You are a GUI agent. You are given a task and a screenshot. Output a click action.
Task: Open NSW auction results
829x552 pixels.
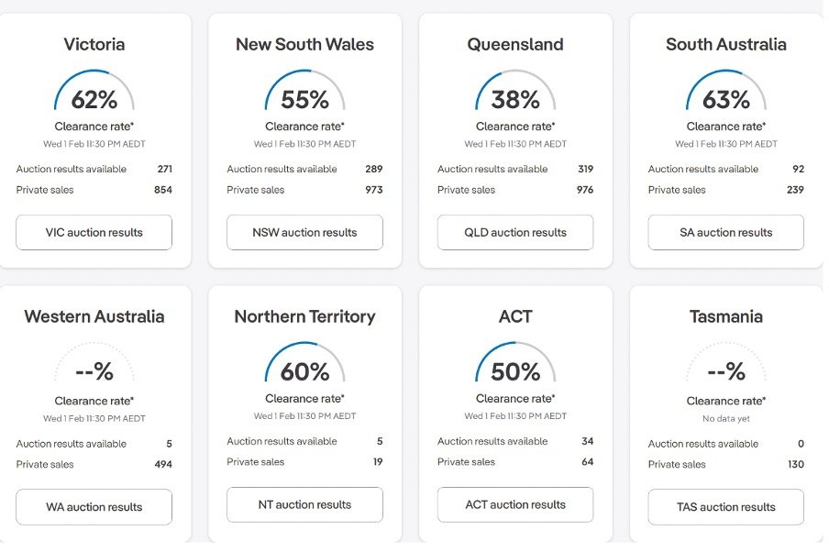(304, 232)
